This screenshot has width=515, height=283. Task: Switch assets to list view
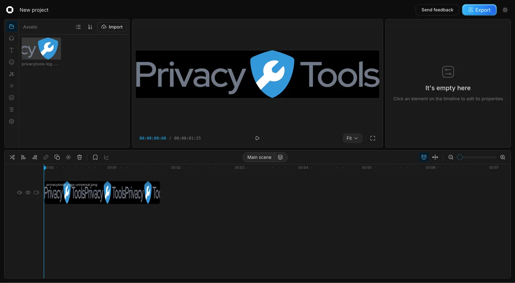tap(78, 27)
